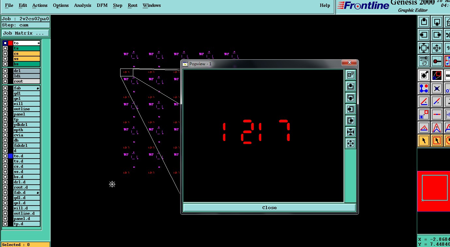This screenshot has width=450, height=247.
Task: Toggle checkbox for the ss layer
Action: pyautogui.click(x=5, y=59)
